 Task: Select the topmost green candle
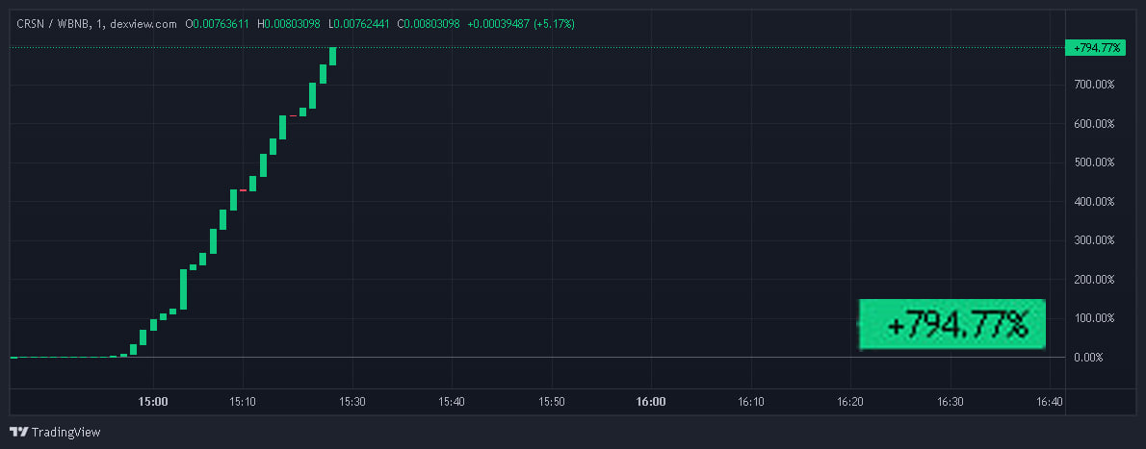pos(332,56)
